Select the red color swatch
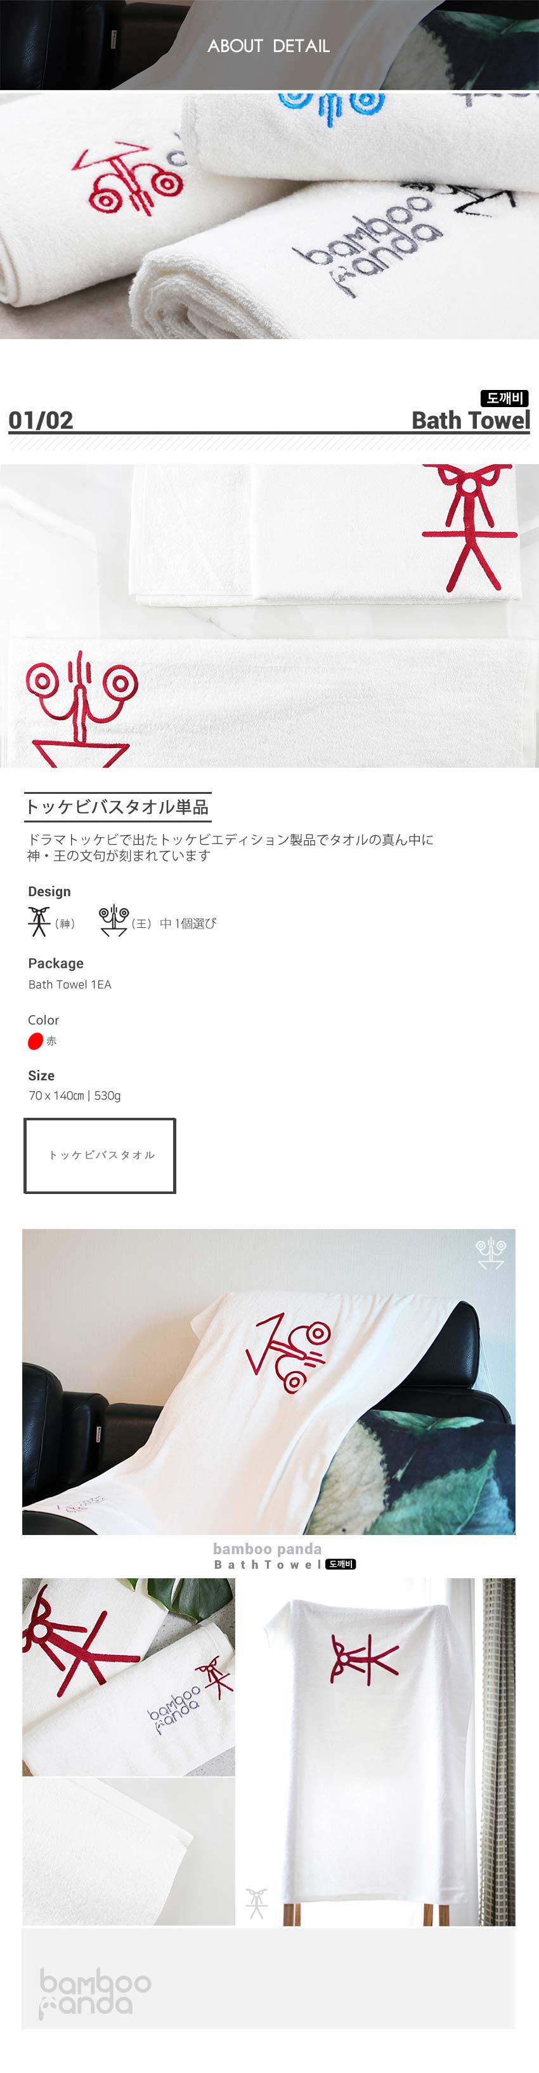The width and height of the screenshot is (539, 2073). 36,1040
